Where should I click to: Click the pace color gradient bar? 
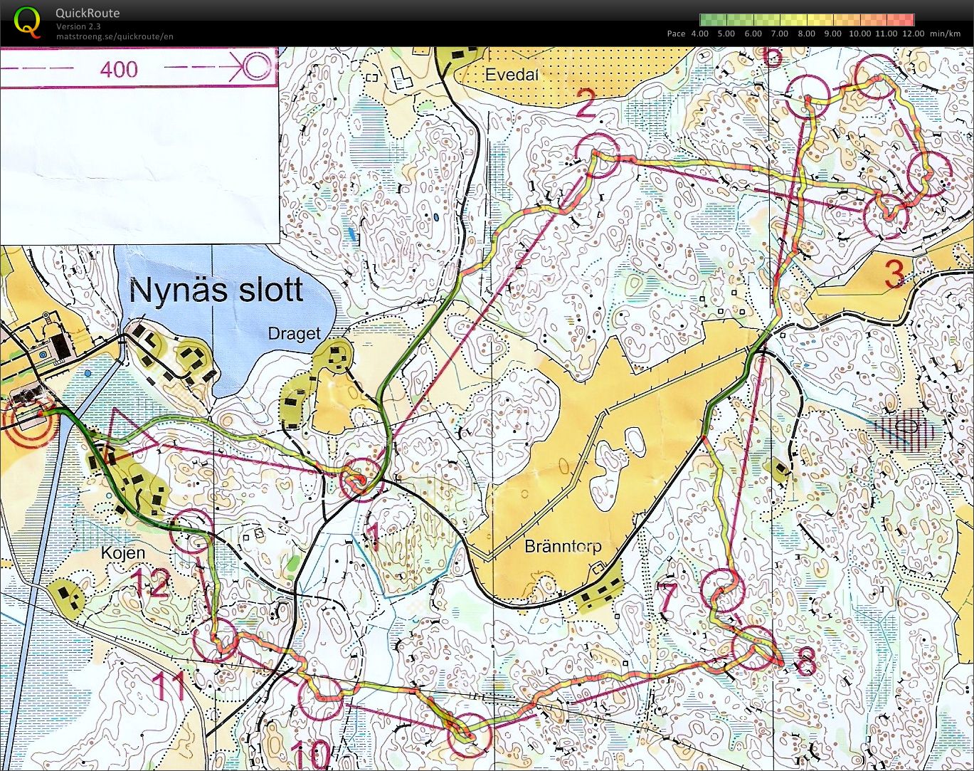tap(807, 20)
